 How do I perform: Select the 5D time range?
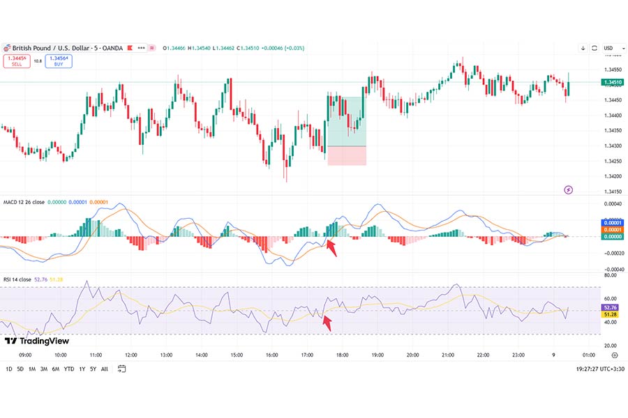(x=20, y=369)
